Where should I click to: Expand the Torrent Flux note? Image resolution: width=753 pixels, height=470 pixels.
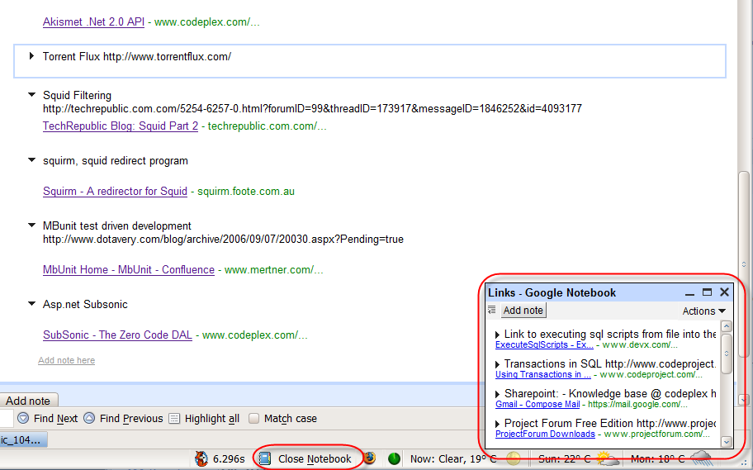point(32,56)
